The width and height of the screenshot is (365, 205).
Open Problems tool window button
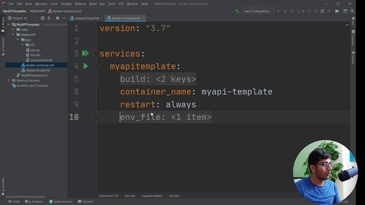34,202
